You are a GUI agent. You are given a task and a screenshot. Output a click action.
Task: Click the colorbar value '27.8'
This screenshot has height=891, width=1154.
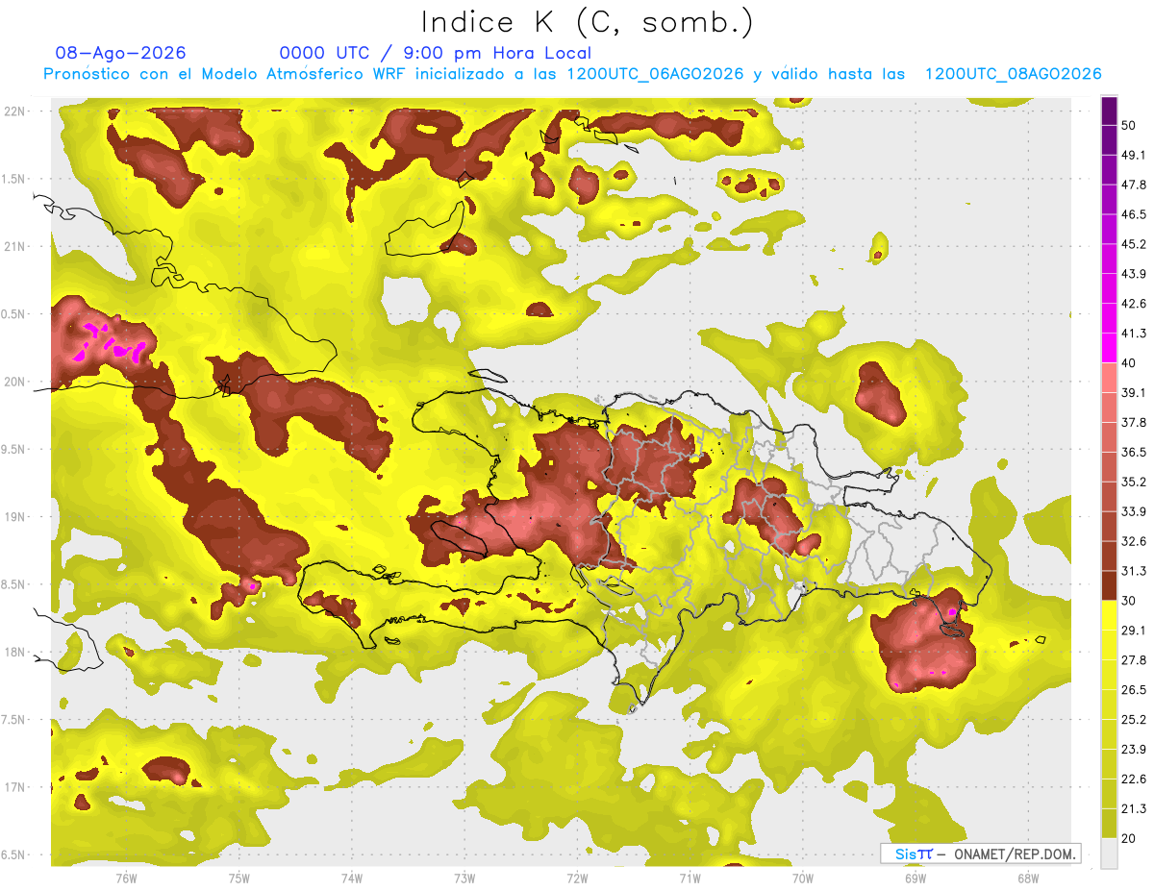(x=1135, y=659)
